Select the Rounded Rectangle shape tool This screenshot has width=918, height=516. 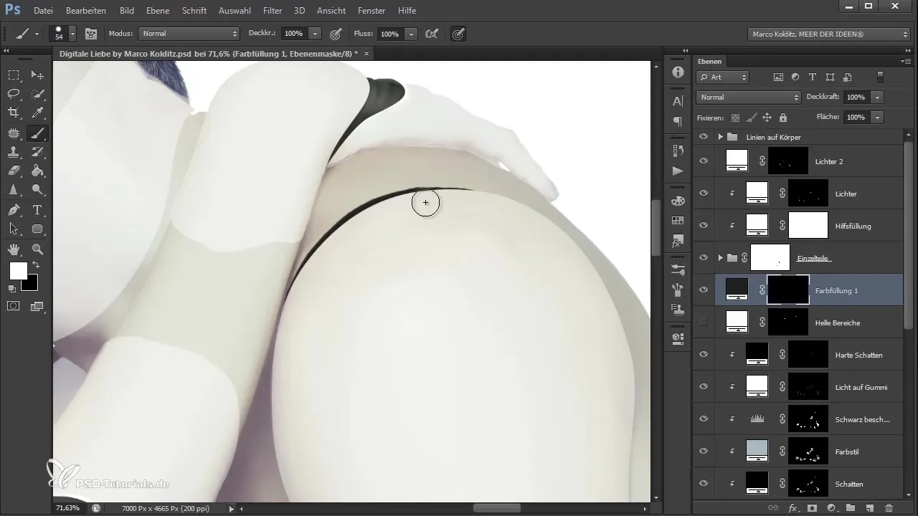click(x=38, y=229)
